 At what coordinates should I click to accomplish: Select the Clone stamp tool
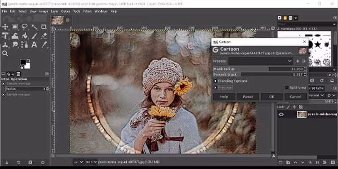coord(5,45)
